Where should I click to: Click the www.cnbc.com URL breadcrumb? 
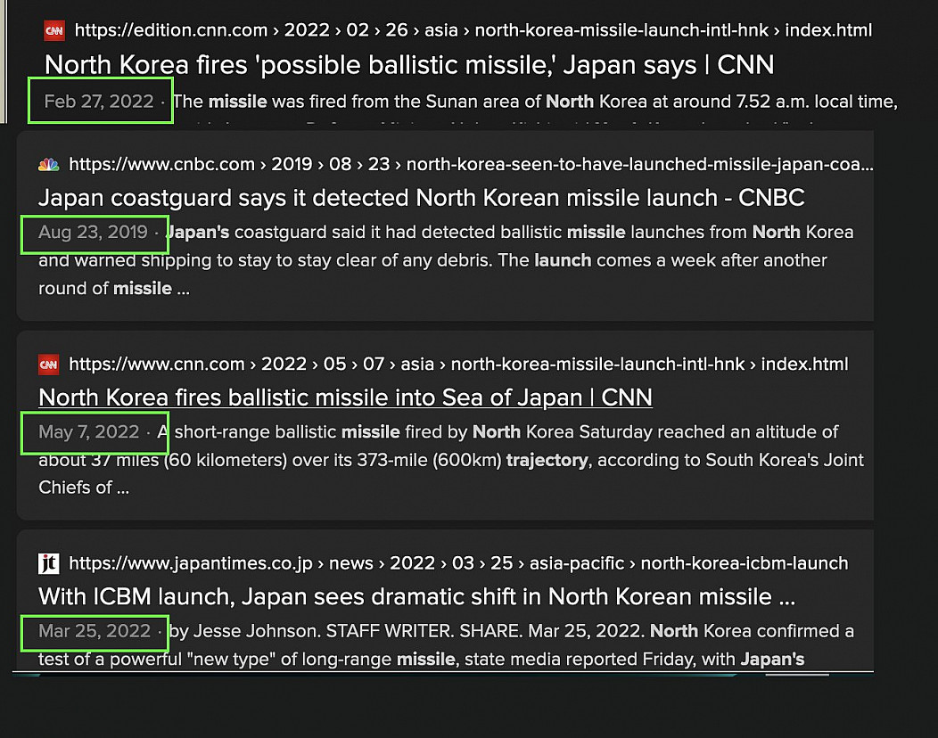tap(471, 164)
